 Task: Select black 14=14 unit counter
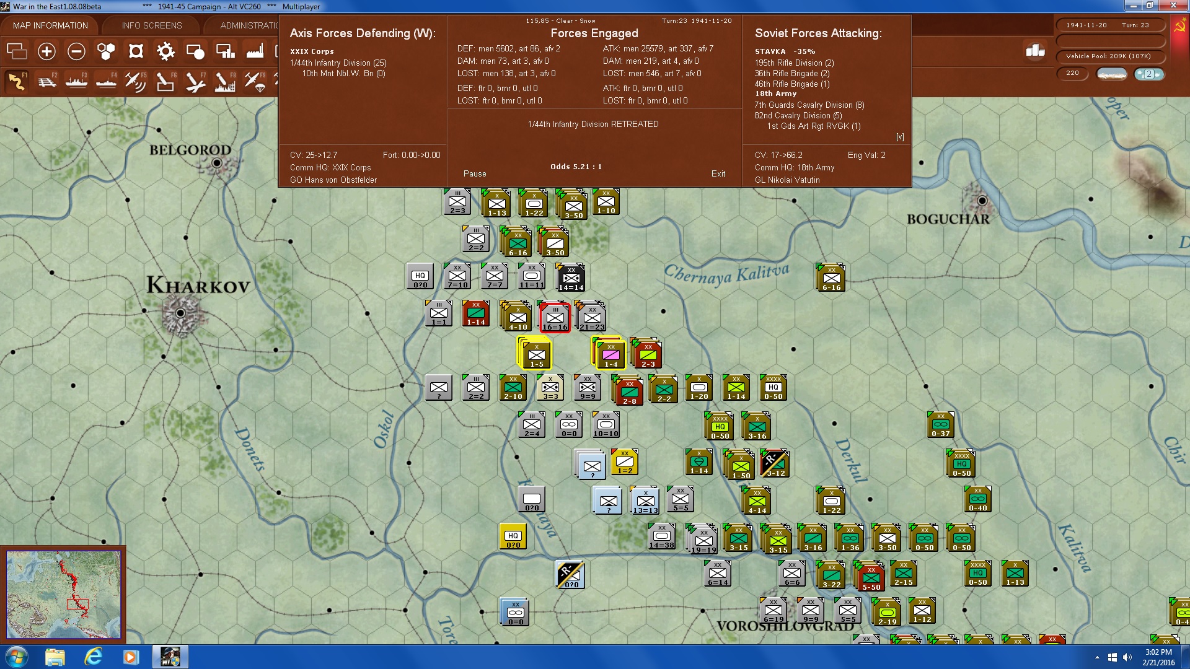coord(571,278)
